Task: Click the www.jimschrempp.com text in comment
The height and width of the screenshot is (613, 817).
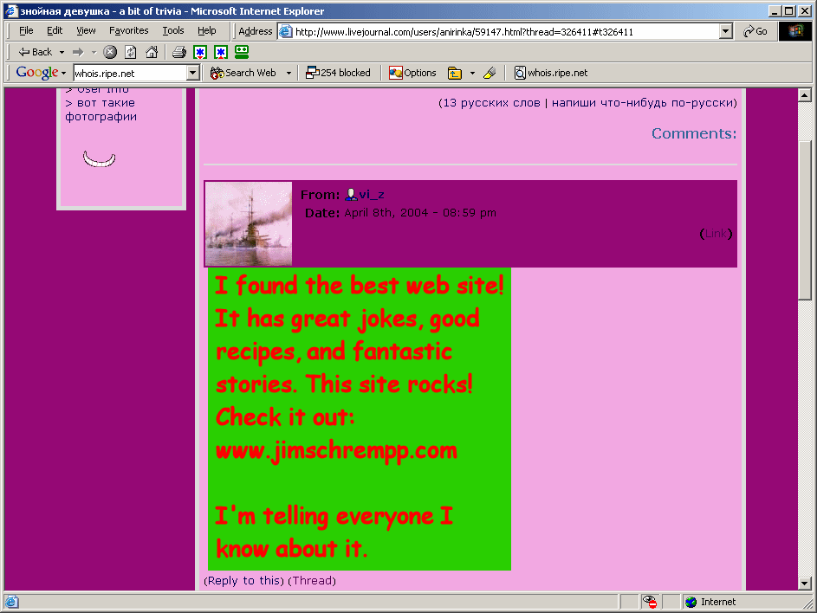Action: (337, 450)
